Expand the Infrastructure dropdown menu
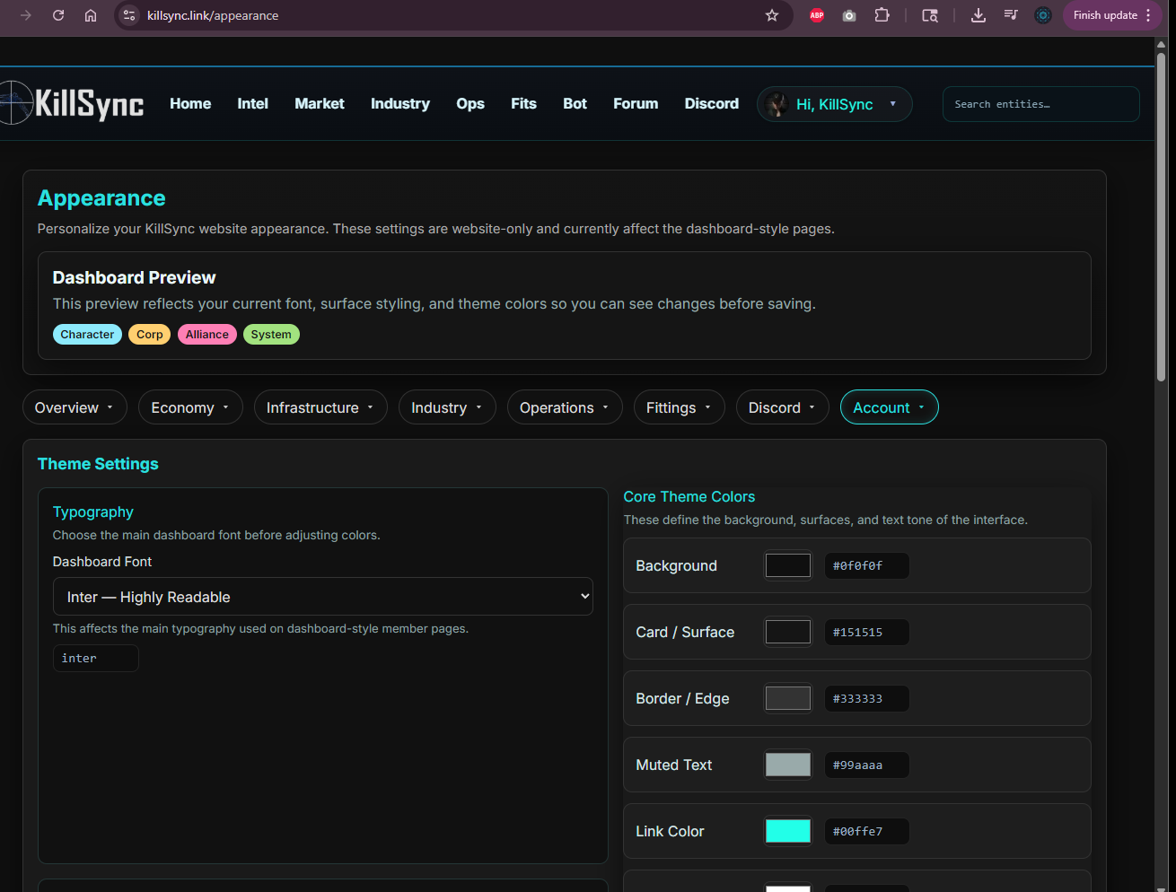This screenshot has width=1176, height=892. (320, 407)
